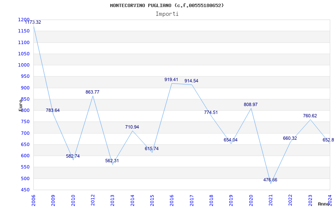This screenshot has height=208, width=334.
Task: Click the 2017 x-axis label
Action: click(x=192, y=200)
